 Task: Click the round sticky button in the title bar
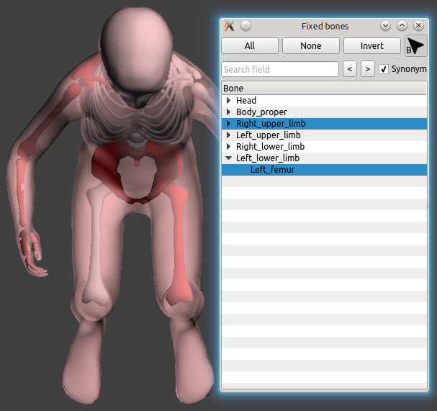pyautogui.click(x=245, y=26)
